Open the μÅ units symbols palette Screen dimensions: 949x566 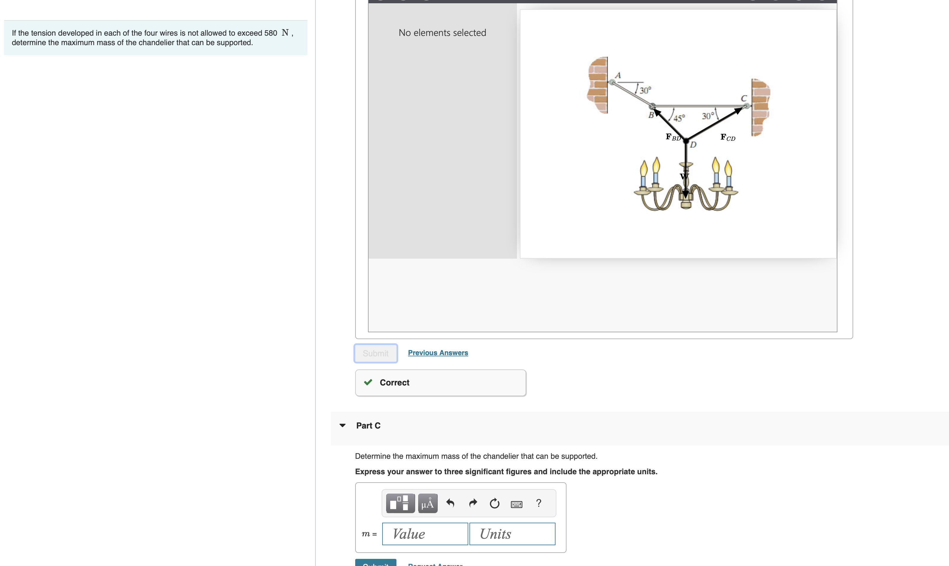click(428, 503)
